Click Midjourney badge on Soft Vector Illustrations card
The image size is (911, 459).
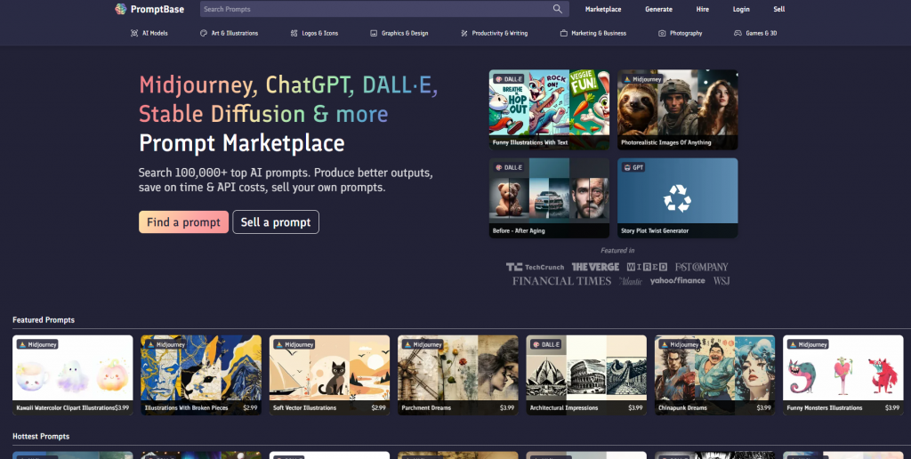click(294, 344)
